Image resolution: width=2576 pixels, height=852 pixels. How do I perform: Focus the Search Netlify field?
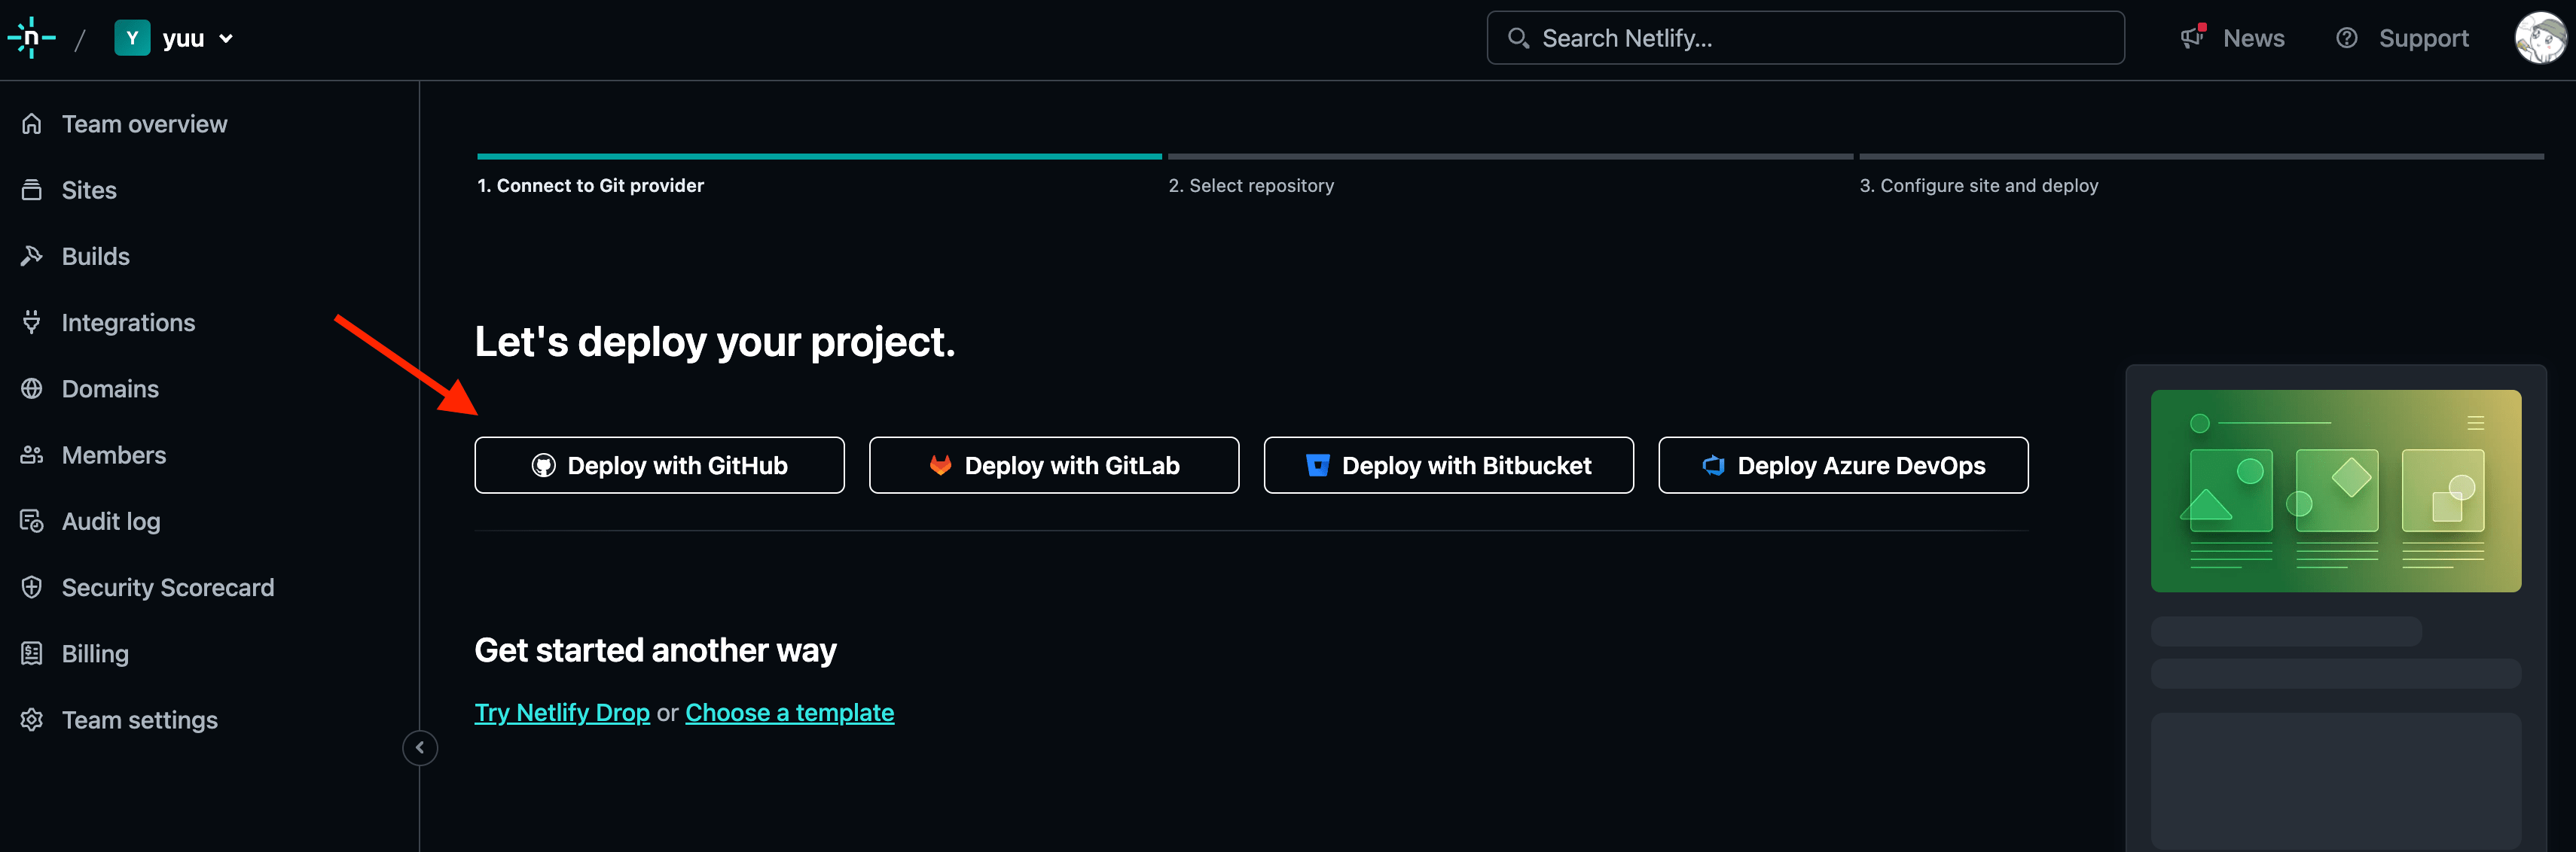point(1805,38)
